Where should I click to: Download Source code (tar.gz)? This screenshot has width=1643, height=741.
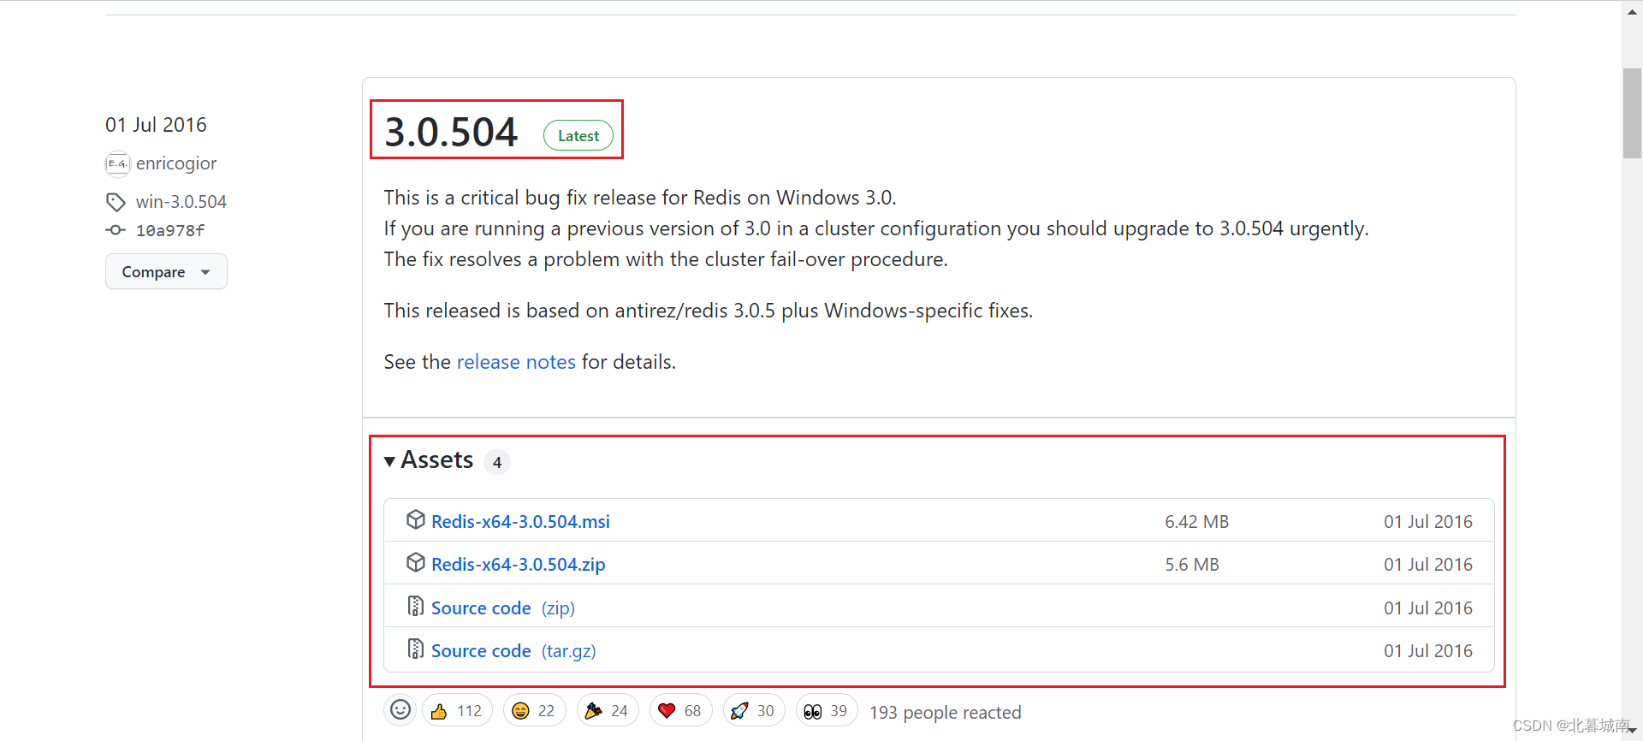pos(513,650)
